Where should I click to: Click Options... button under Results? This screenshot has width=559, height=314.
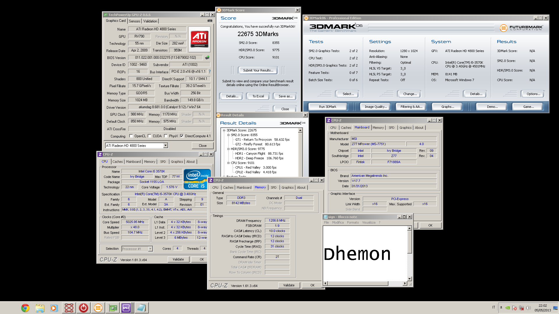[533, 94]
